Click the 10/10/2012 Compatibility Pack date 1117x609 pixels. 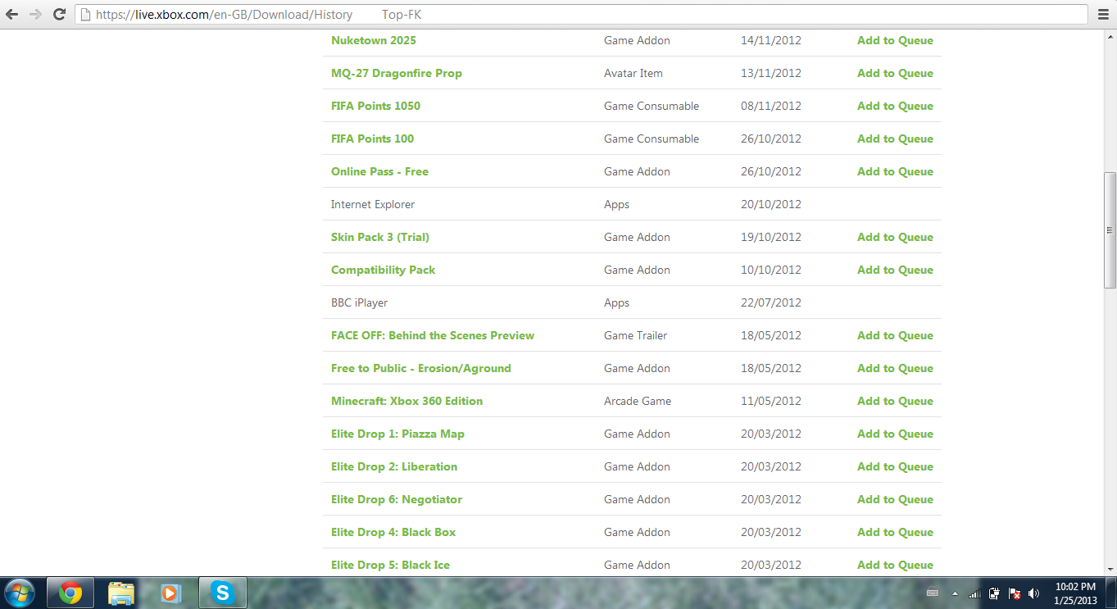coord(771,270)
